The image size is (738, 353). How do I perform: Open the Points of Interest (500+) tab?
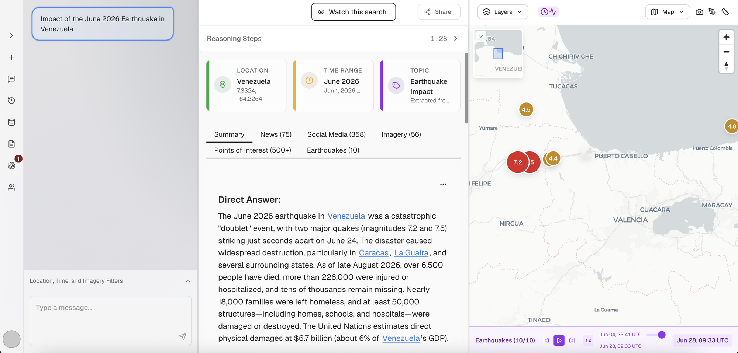253,150
